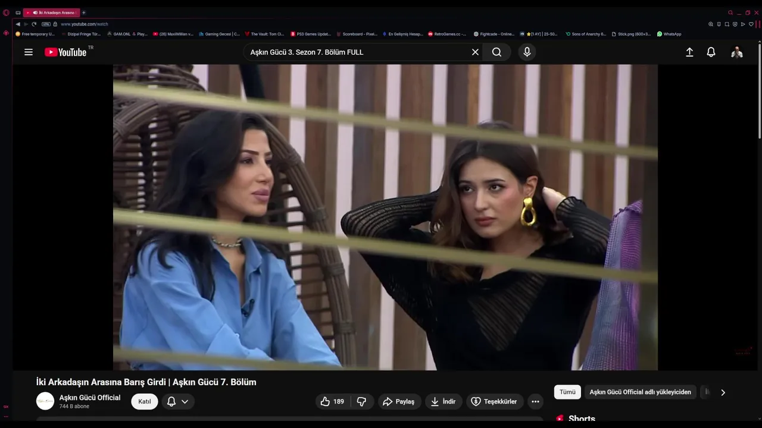This screenshot has width=762, height=428.
Task: Open the tab islands/workspaces icon
Action: 18,12
